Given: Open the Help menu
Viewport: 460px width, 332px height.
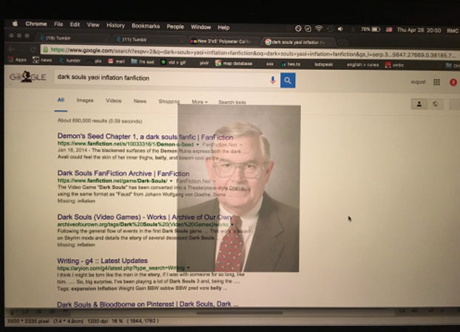Looking at the screenshot, I should click(223, 27).
